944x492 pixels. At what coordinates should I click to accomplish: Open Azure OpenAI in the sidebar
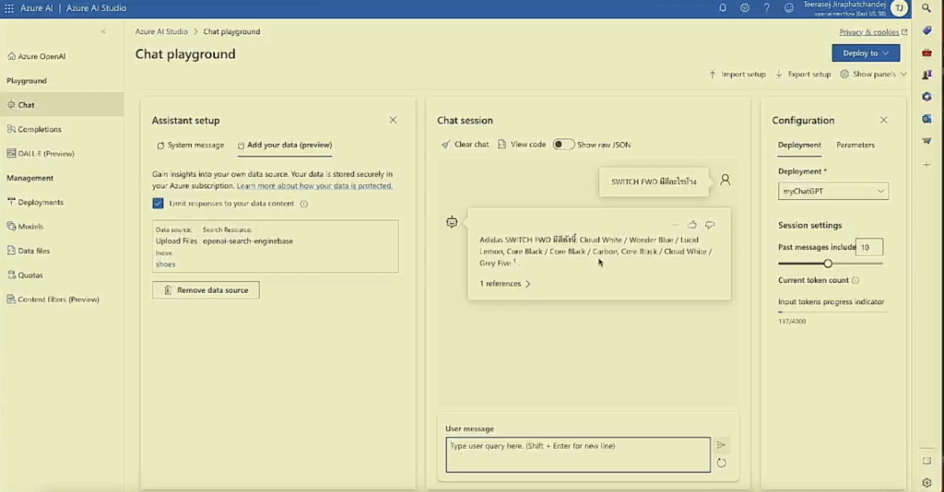(36, 56)
